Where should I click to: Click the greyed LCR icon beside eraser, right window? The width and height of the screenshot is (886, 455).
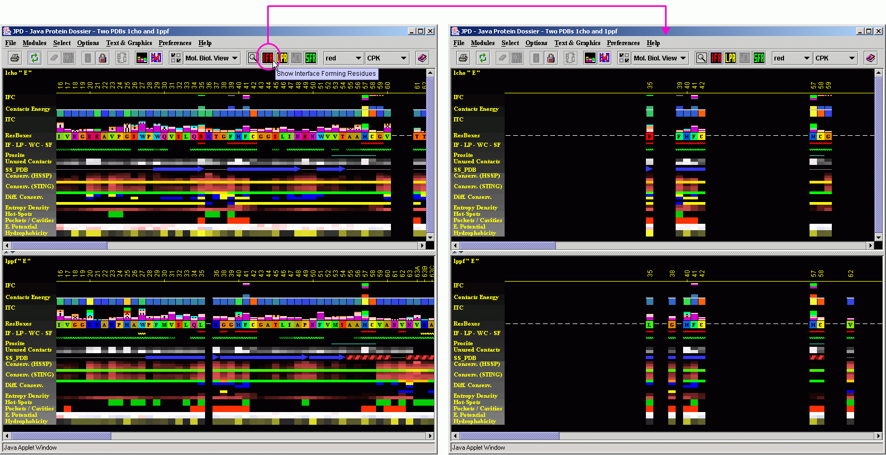tap(517, 58)
